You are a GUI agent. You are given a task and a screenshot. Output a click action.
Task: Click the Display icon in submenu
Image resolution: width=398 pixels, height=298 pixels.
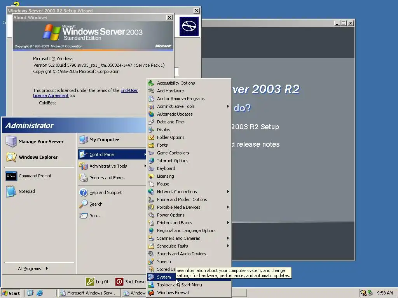[151, 130]
